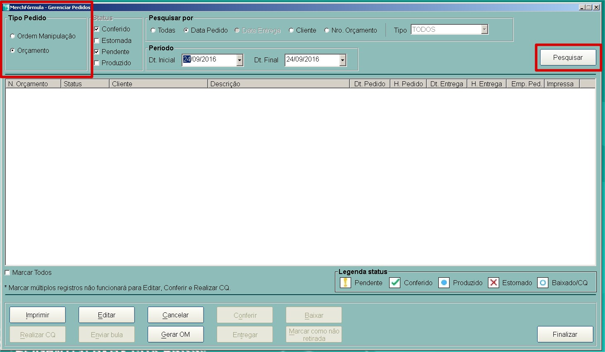Click the Finalizar button
The image size is (605, 352).
click(x=565, y=334)
